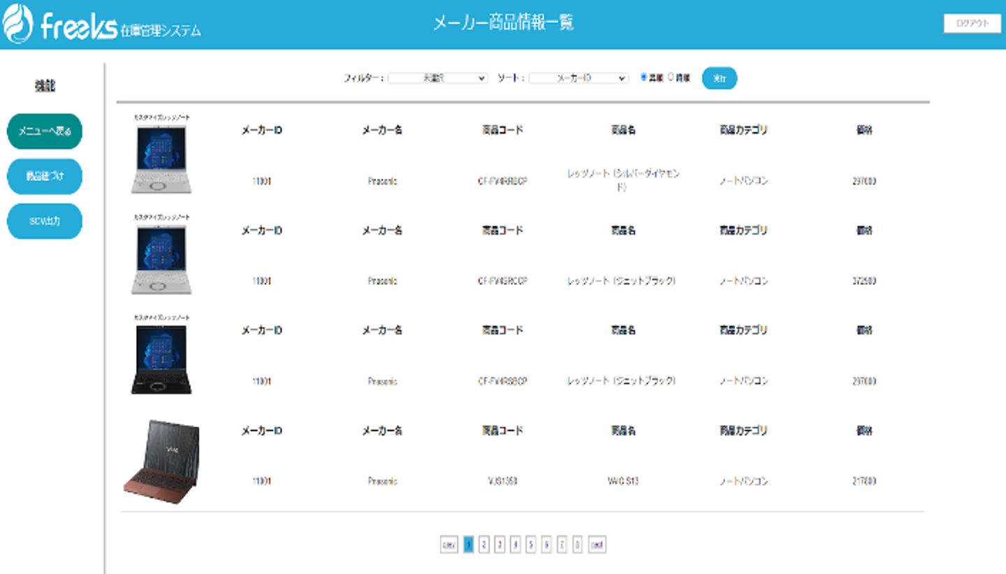Go to pagination page 7
Viewport: 1006px width, 574px height.
point(562,545)
